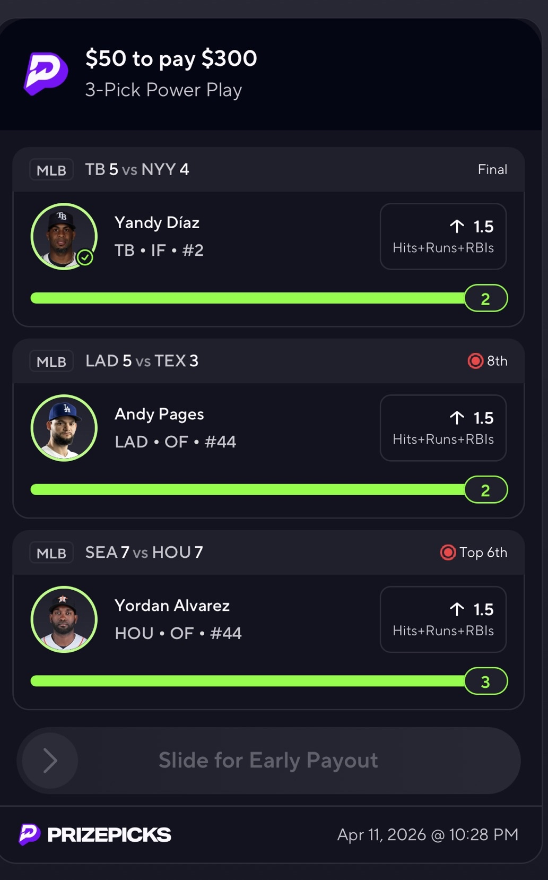Screen dimensions: 548x880
Task: Select MLB tag on SEA vs HOU game
Action: [x=51, y=553]
